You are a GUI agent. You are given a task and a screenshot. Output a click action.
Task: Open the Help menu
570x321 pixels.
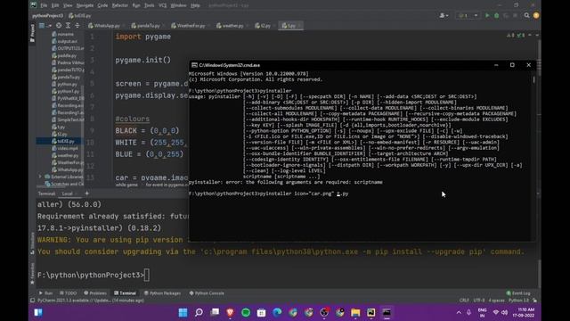195,5
